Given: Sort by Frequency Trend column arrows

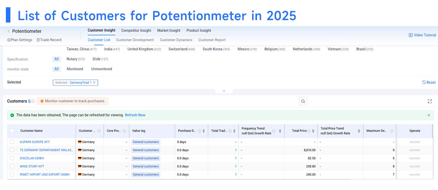Looking at the screenshot, I should click(x=280, y=131).
